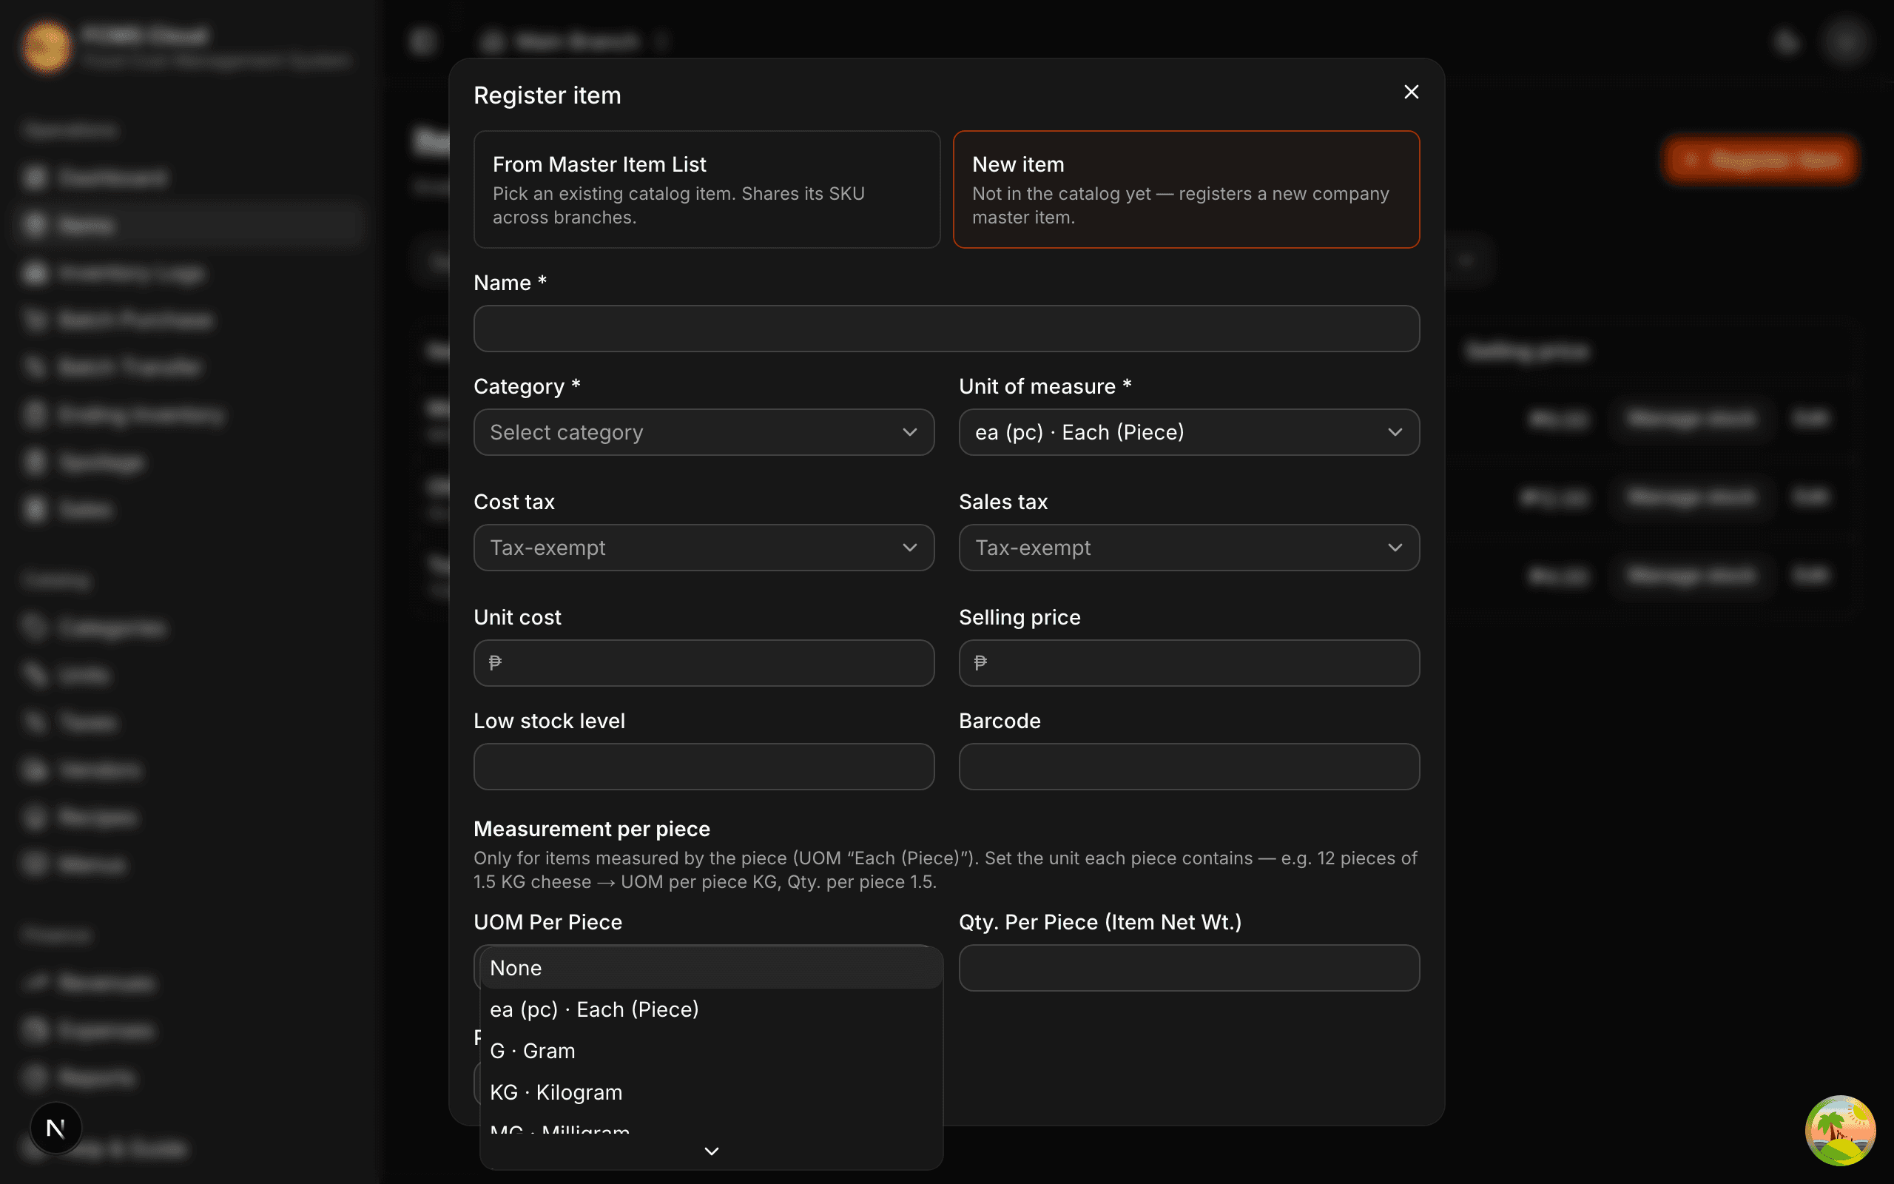Open the Cost tax dropdown
The height and width of the screenshot is (1184, 1894).
point(704,548)
